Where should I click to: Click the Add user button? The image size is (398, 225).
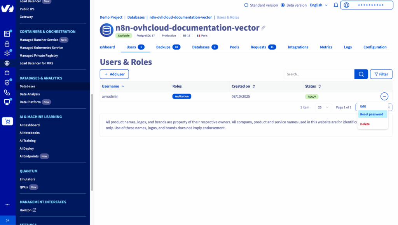click(x=114, y=74)
